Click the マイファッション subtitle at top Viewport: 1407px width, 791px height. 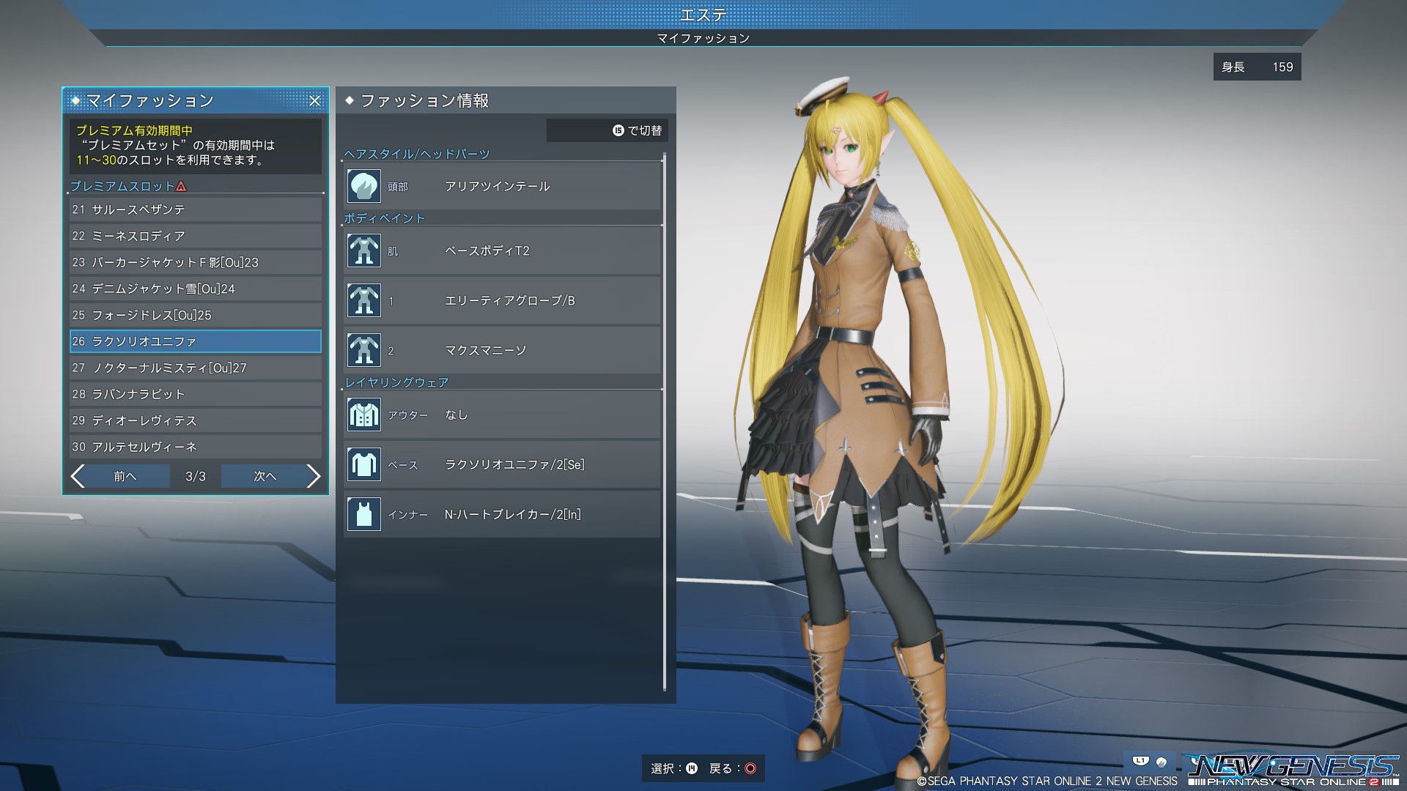click(x=703, y=38)
